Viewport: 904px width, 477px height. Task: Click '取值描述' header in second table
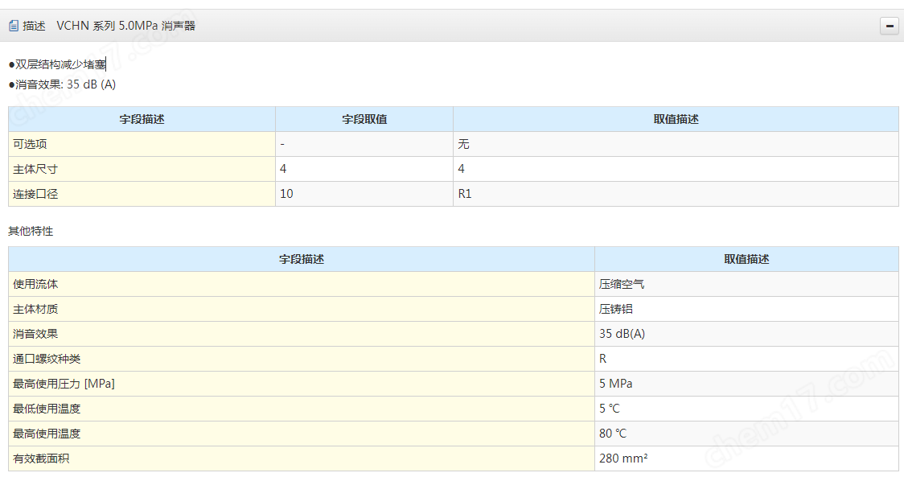(746, 260)
